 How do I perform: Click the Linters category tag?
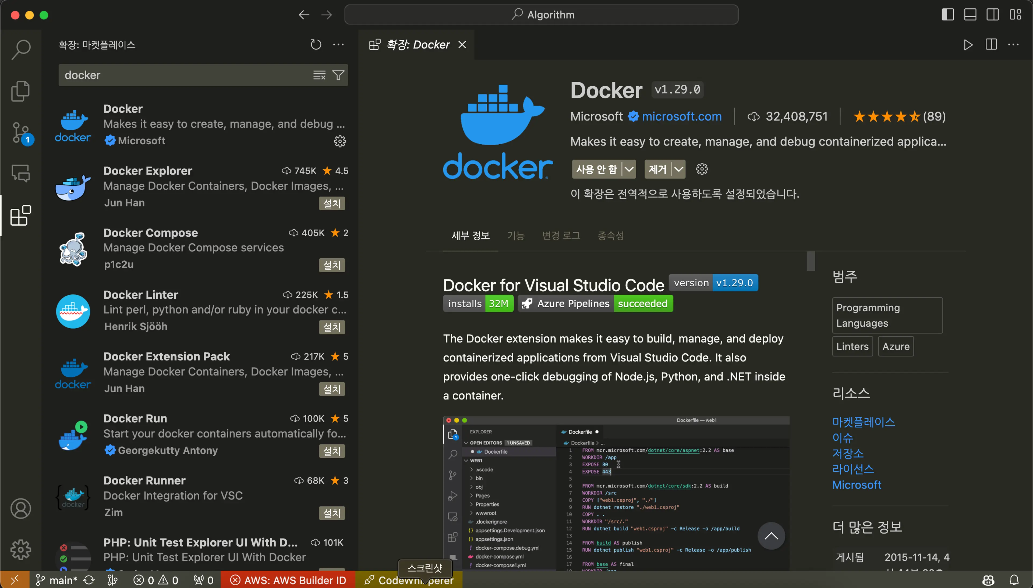point(852,346)
